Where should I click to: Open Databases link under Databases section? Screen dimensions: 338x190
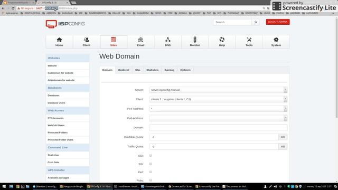coord(68,96)
